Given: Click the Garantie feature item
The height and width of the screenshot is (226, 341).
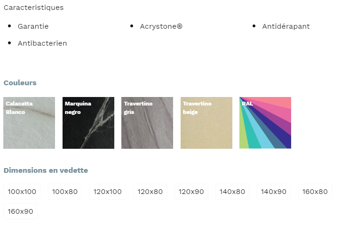Looking at the screenshot, I should (33, 26).
